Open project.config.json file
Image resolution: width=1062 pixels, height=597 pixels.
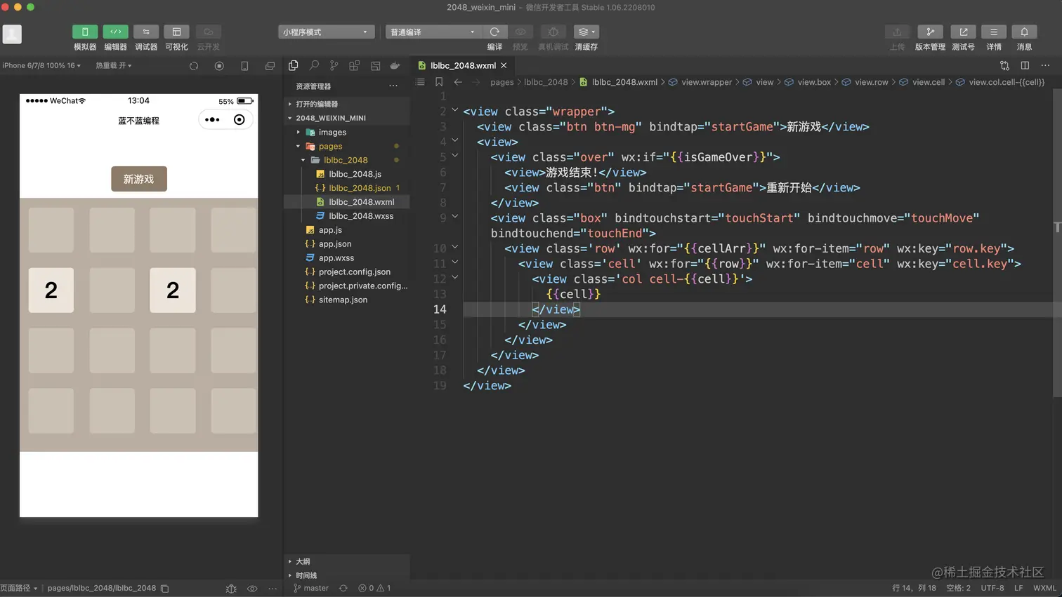coord(347,272)
